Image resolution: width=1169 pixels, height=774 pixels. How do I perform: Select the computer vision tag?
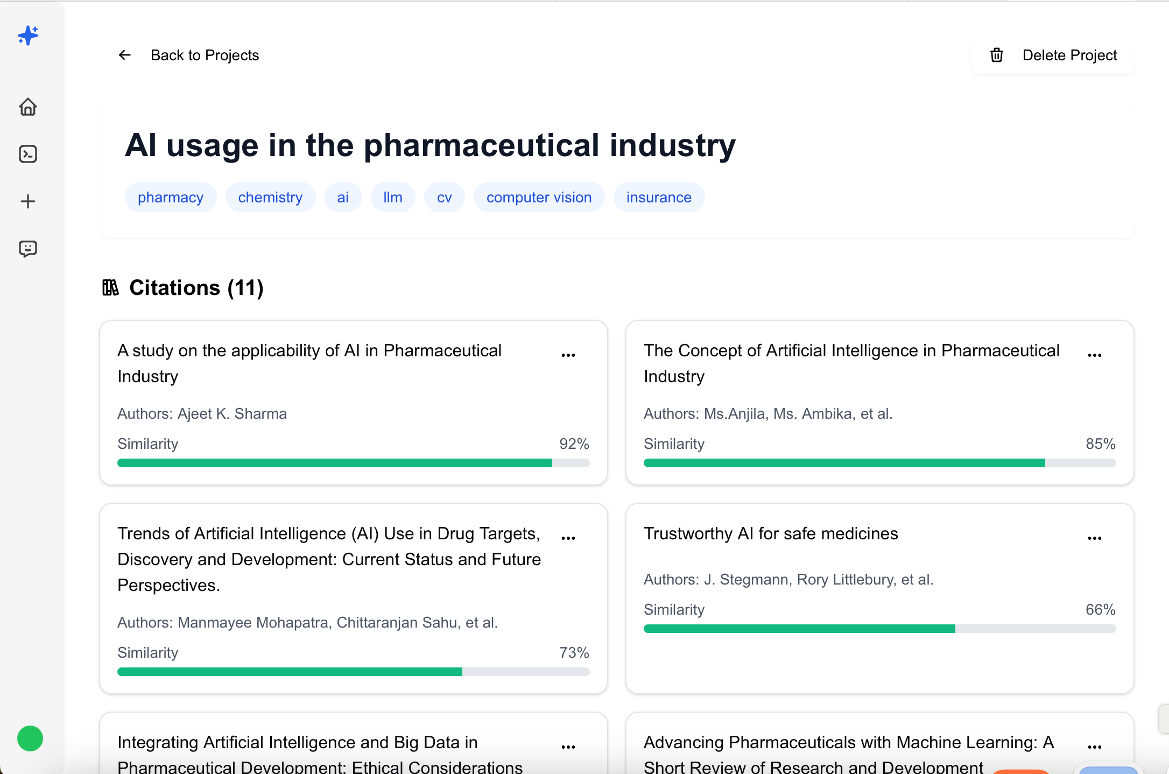[539, 198]
